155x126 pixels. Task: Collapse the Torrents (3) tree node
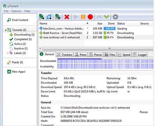pos(6,30)
